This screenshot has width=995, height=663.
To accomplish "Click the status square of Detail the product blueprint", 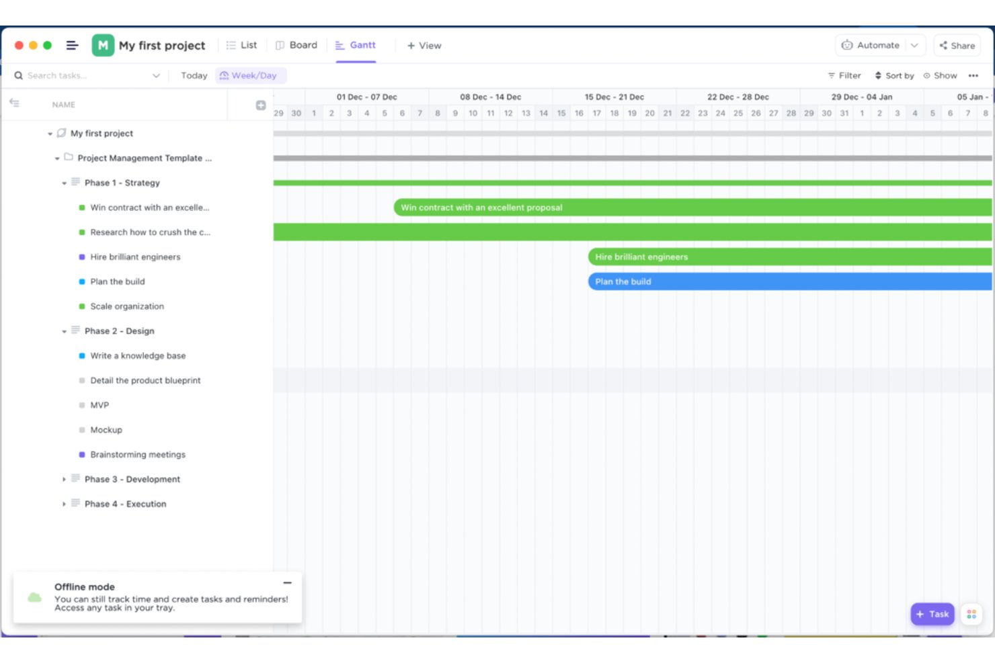I will [x=82, y=380].
